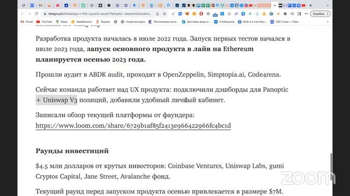Switch to the last YouTube tab
The width and height of the screenshot is (350, 196).
point(304,5)
